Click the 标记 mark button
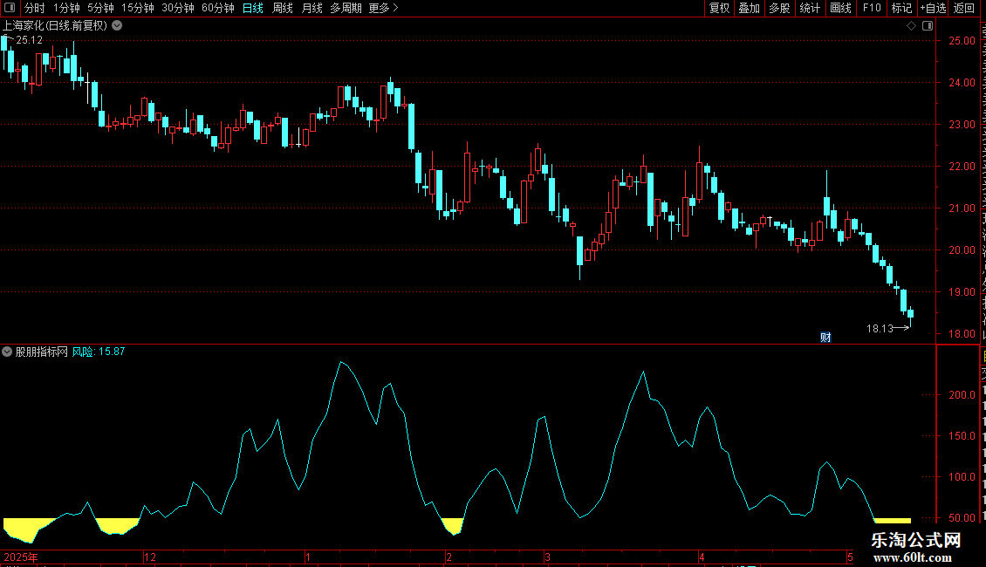The image size is (986, 567). pos(901,8)
